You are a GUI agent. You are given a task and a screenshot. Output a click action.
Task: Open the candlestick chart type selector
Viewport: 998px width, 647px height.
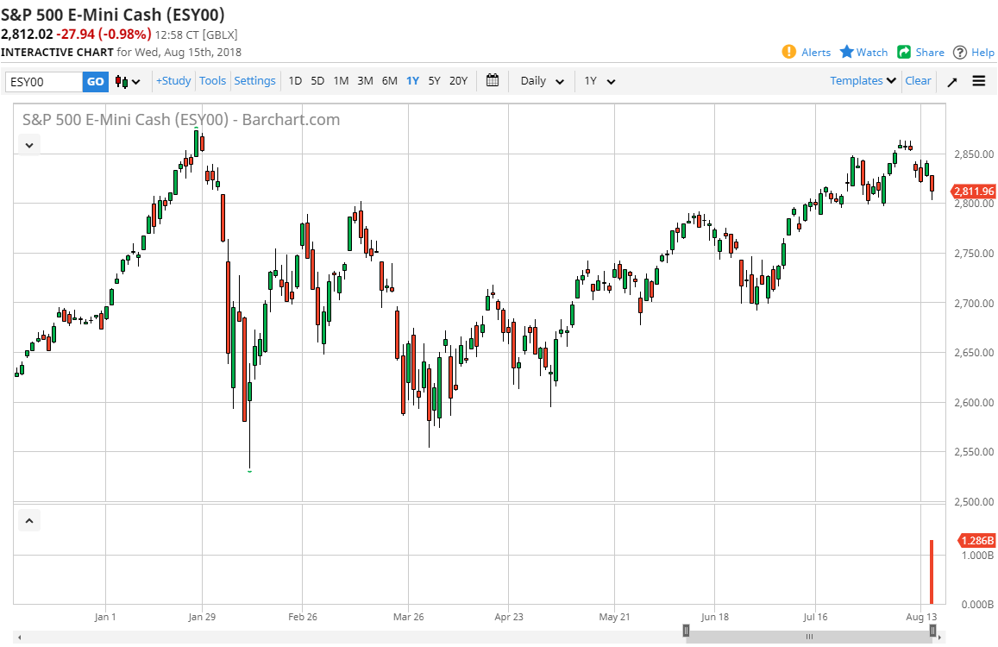tap(127, 81)
